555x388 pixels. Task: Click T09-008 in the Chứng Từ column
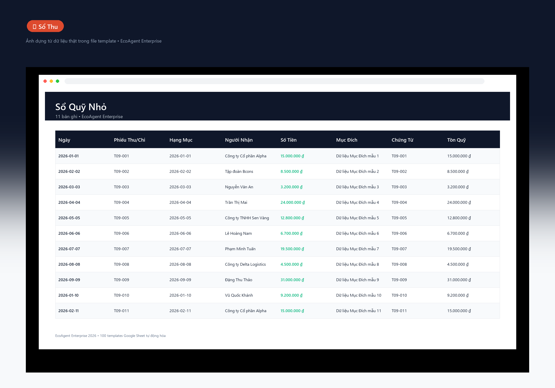coord(399,264)
